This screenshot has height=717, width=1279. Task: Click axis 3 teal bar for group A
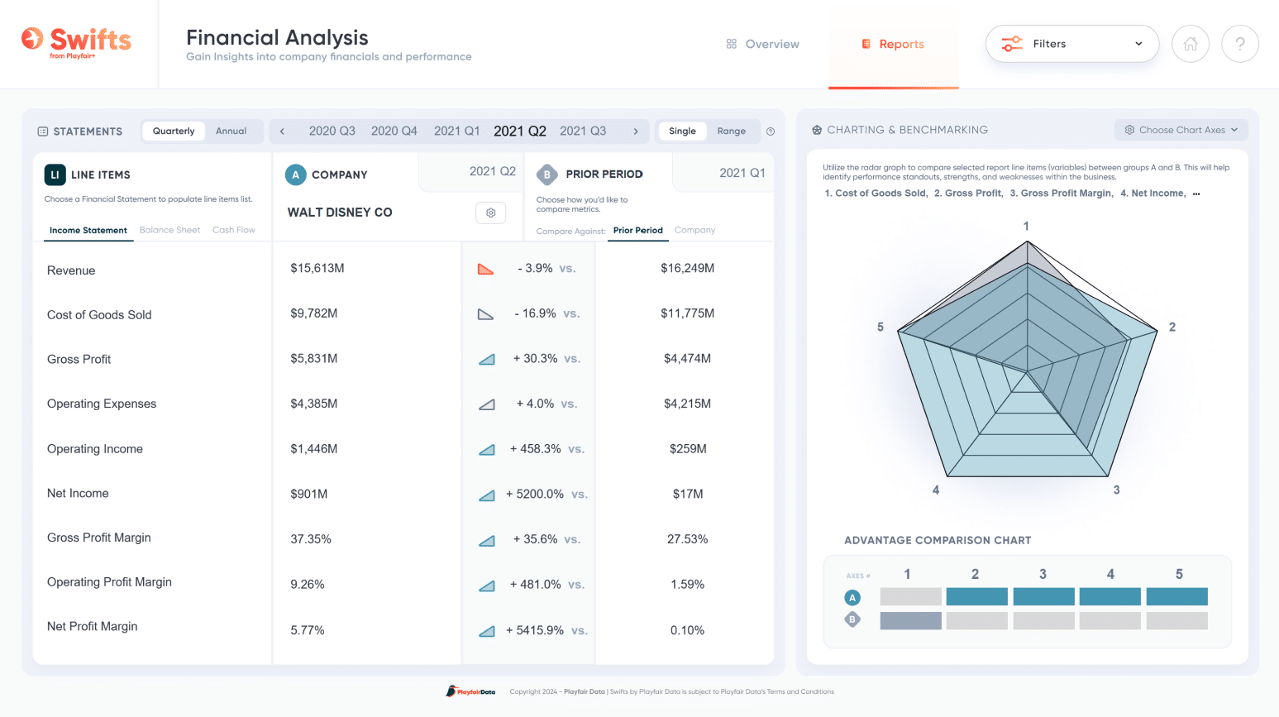pos(1043,596)
